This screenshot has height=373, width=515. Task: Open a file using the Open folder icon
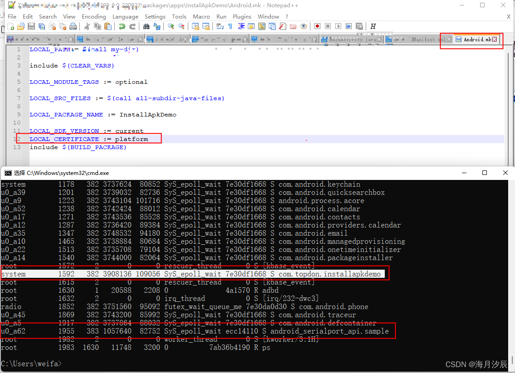coord(21,26)
